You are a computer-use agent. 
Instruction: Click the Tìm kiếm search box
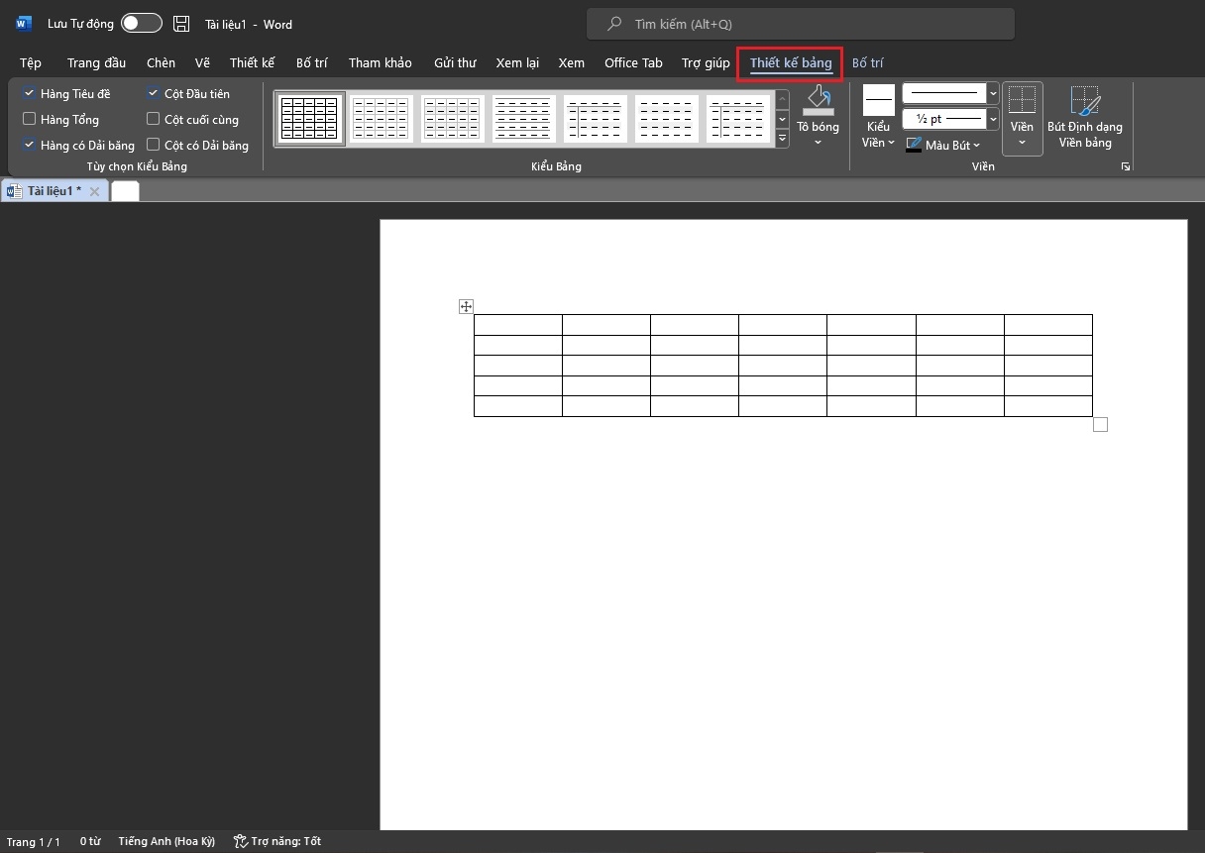[x=800, y=24]
